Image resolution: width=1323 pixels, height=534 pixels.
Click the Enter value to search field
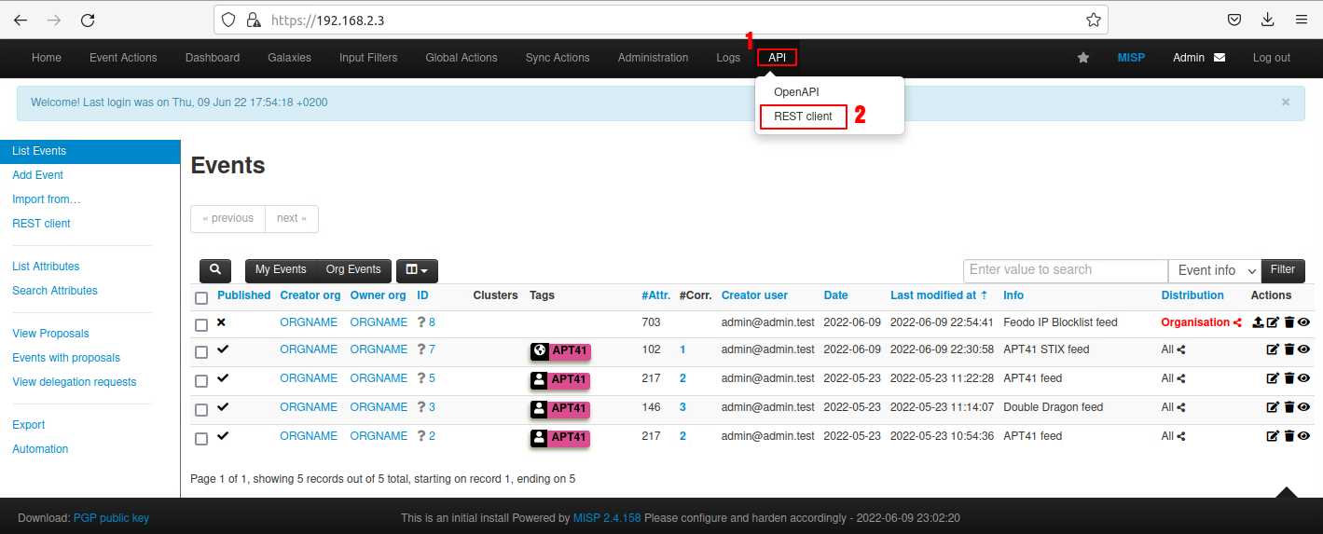pos(1065,270)
